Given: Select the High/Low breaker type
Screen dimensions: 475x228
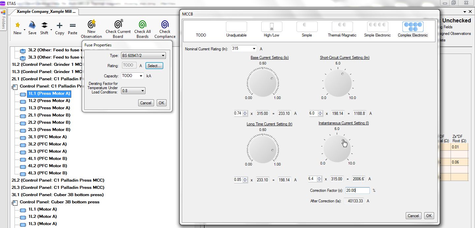Looking at the screenshot, I should tap(271, 30).
